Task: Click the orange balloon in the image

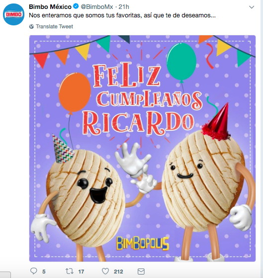Action: click(x=75, y=93)
